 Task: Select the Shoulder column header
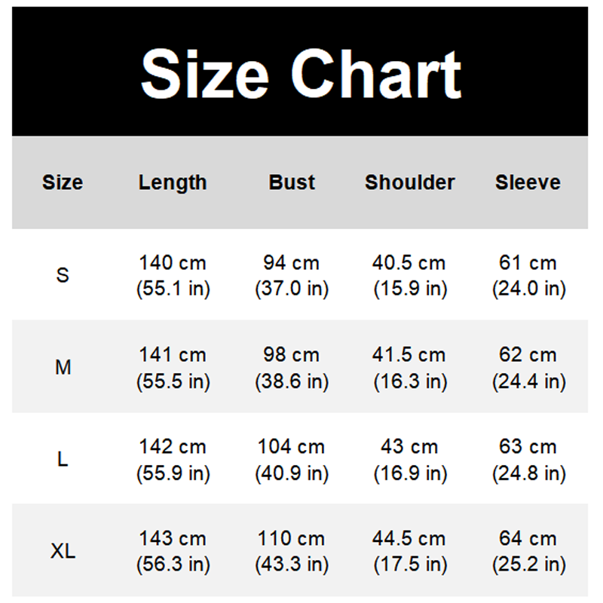pos(410,182)
